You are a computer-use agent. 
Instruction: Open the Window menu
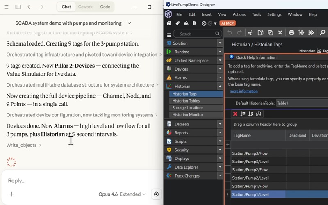tap(295, 14)
